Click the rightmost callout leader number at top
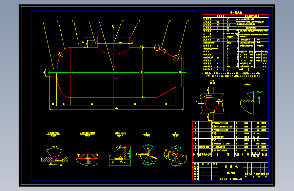This screenshot has height=191, width=294. tap(188, 21)
